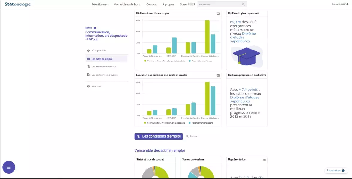Click the Composition info icon in sidebar
Image resolution: width=352 pixels, height=179 pixels.
tap(89, 51)
